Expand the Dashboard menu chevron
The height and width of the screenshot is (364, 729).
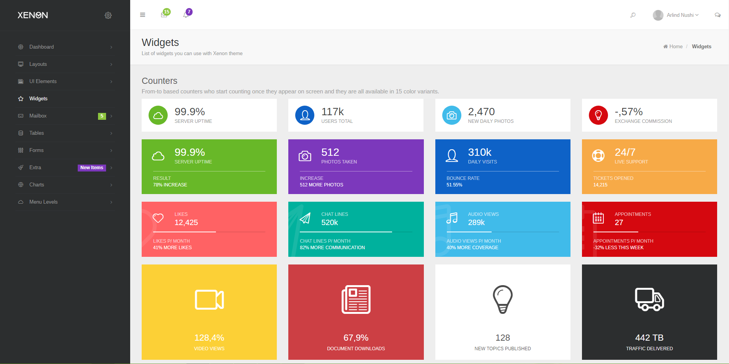[111, 47]
